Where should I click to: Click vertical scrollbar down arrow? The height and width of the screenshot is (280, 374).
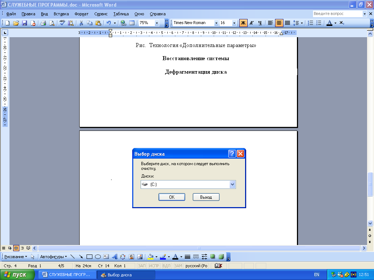click(370, 223)
